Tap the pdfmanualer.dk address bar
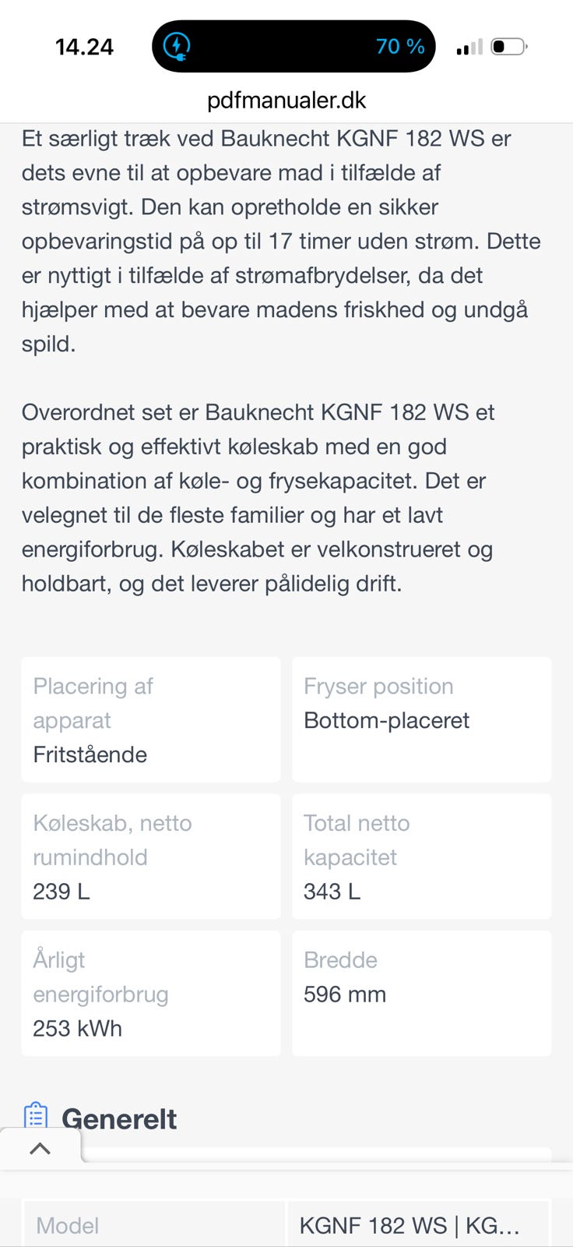Image resolution: width=573 pixels, height=1247 pixels. point(286,101)
